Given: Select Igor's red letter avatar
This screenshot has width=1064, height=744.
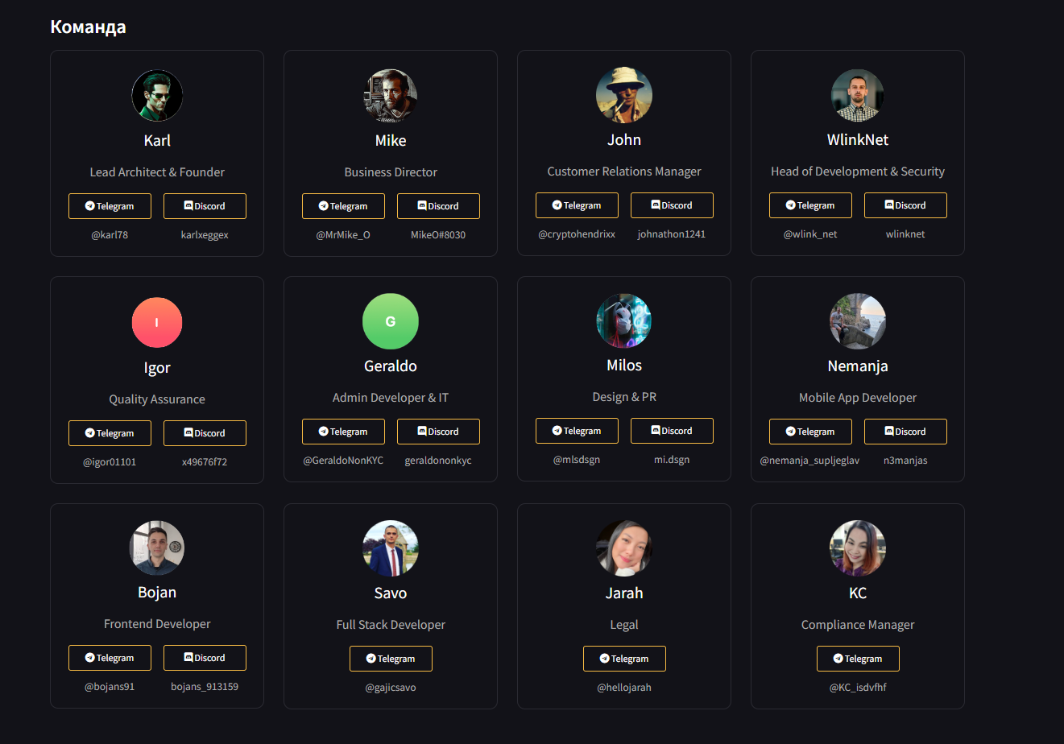Looking at the screenshot, I should click(157, 322).
